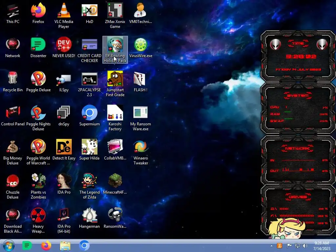The height and width of the screenshot is (252, 336).
Task: Select The Legend of Zilda icon
Action: pyautogui.click(x=89, y=186)
